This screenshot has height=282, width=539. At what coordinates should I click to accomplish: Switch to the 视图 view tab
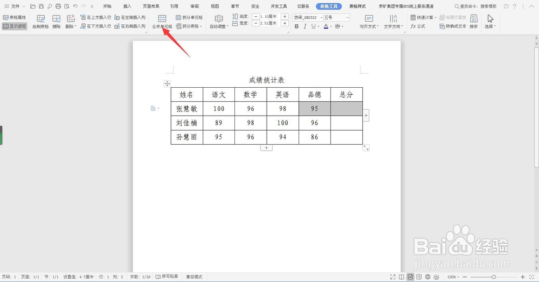215,6
